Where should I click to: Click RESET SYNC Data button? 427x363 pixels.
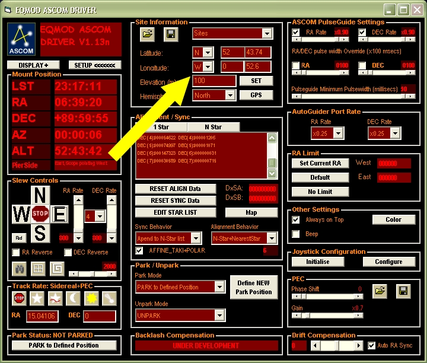tap(176, 200)
